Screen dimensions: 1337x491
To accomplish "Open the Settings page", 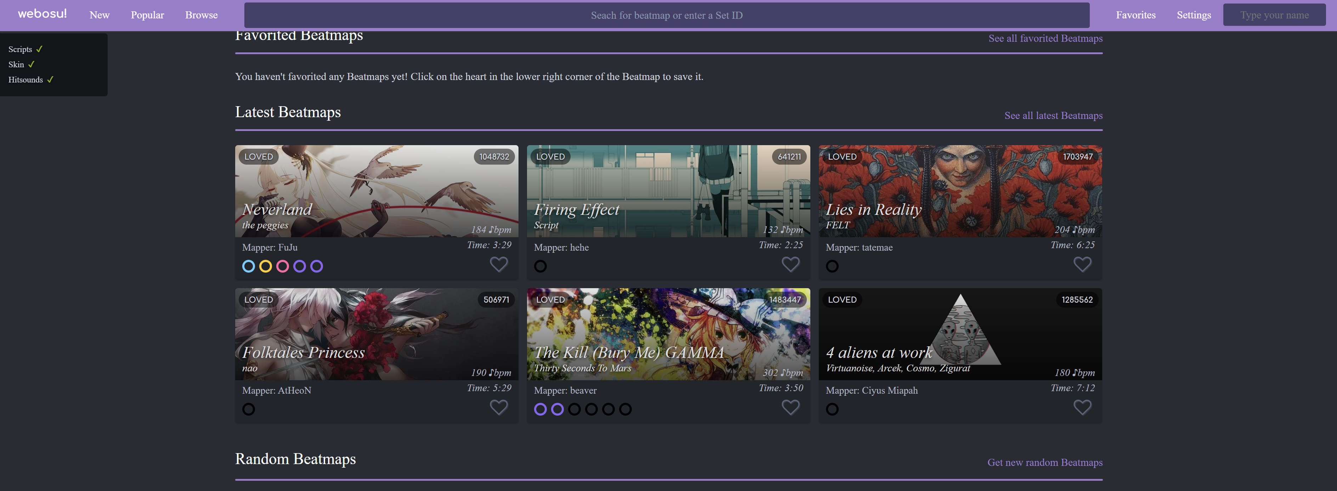I will point(1194,15).
